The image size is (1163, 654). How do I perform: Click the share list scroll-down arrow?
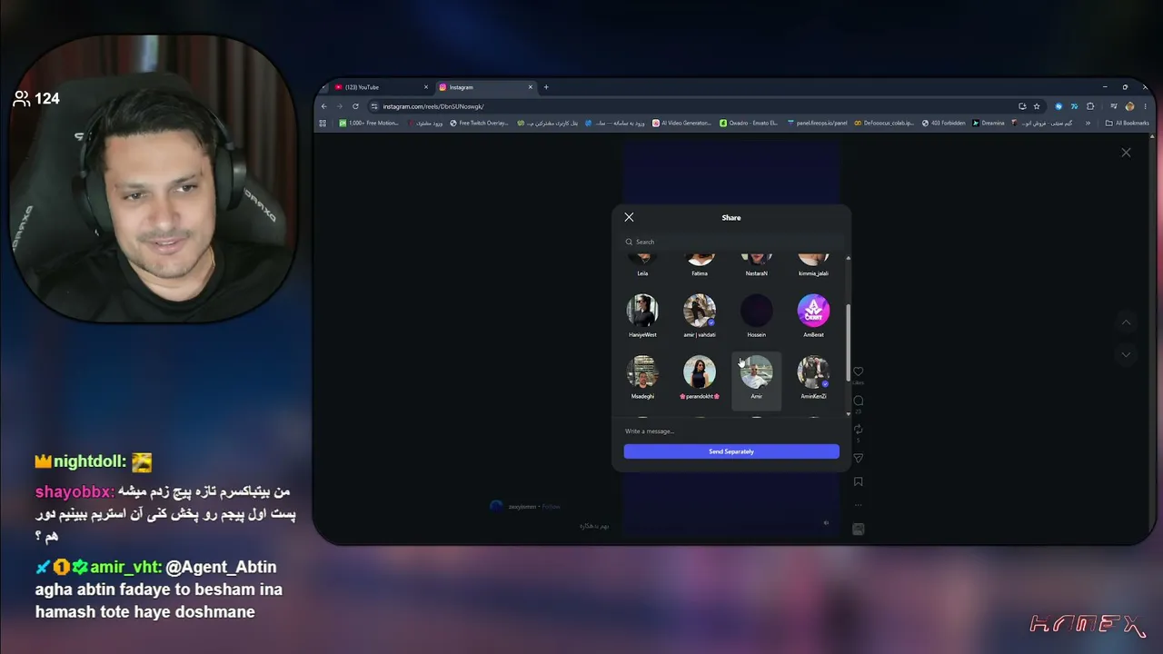[849, 414]
